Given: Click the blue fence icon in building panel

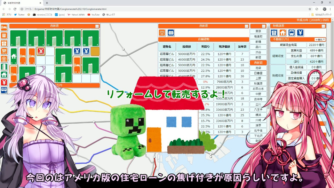Looking at the screenshot, I should (171, 33).
